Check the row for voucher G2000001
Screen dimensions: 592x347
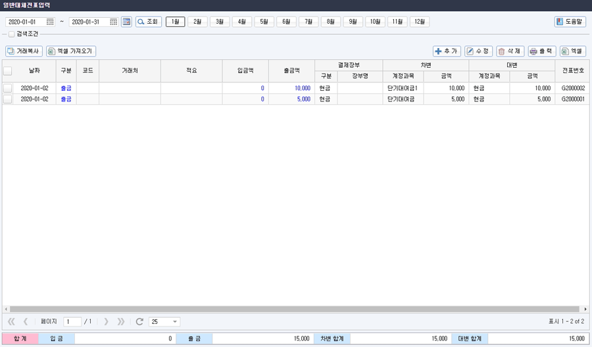pos(7,99)
